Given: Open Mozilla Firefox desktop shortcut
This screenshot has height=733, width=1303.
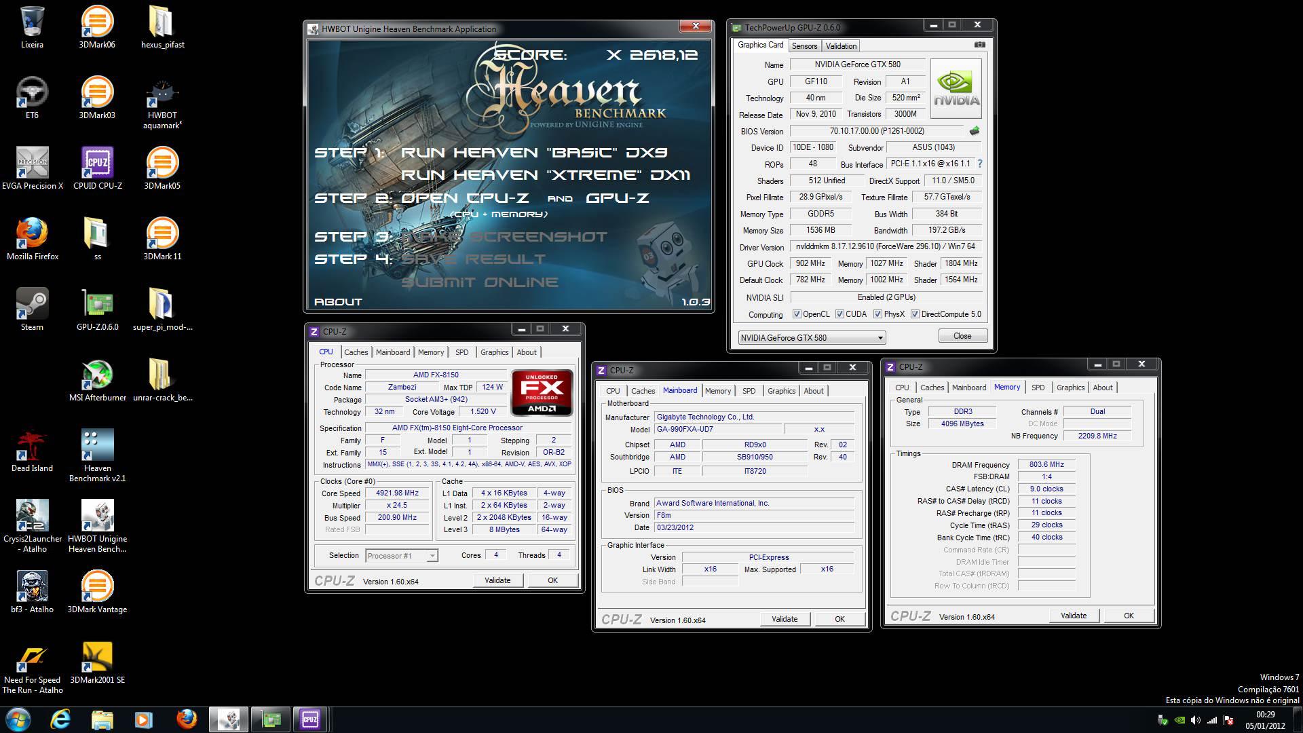Looking at the screenshot, I should tap(32, 239).
